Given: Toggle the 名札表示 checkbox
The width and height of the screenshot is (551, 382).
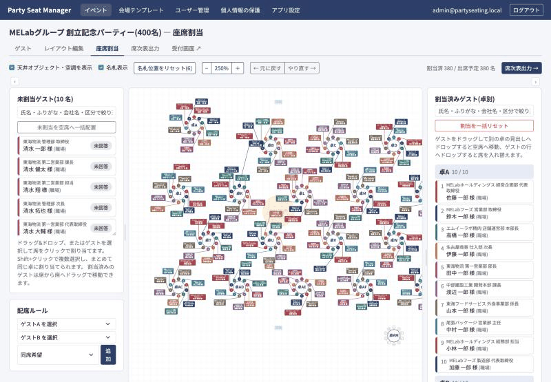Looking at the screenshot, I should [101, 67].
